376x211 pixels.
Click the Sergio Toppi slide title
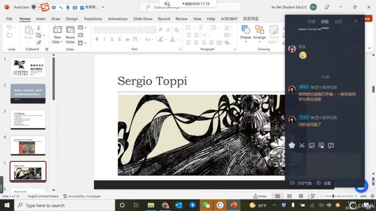152,81
